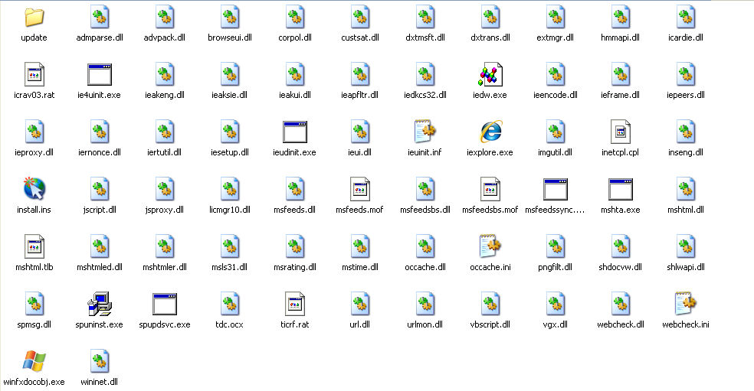Select the mshtml.dll file icon
The height and width of the screenshot is (391, 754).
click(x=685, y=189)
